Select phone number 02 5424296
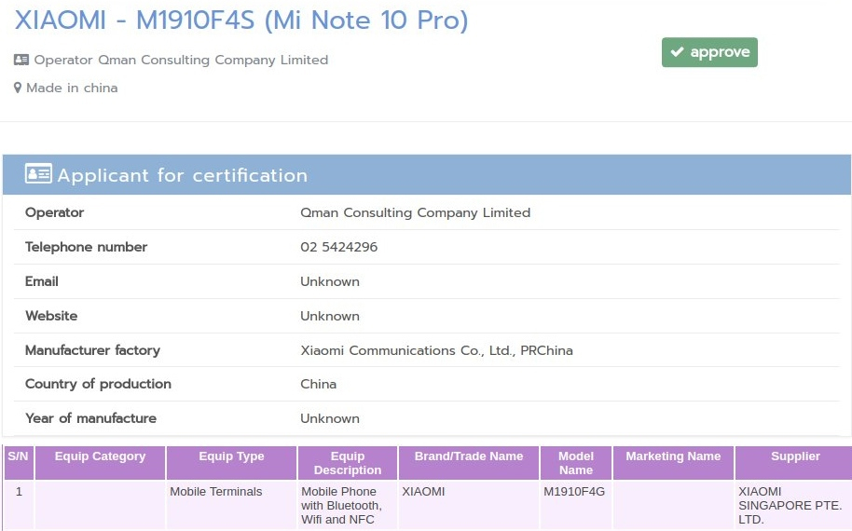This screenshot has width=852, height=531. tap(338, 247)
